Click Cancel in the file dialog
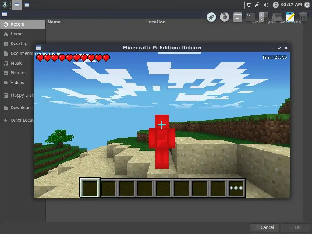This screenshot has height=234, width=312. [x=265, y=227]
